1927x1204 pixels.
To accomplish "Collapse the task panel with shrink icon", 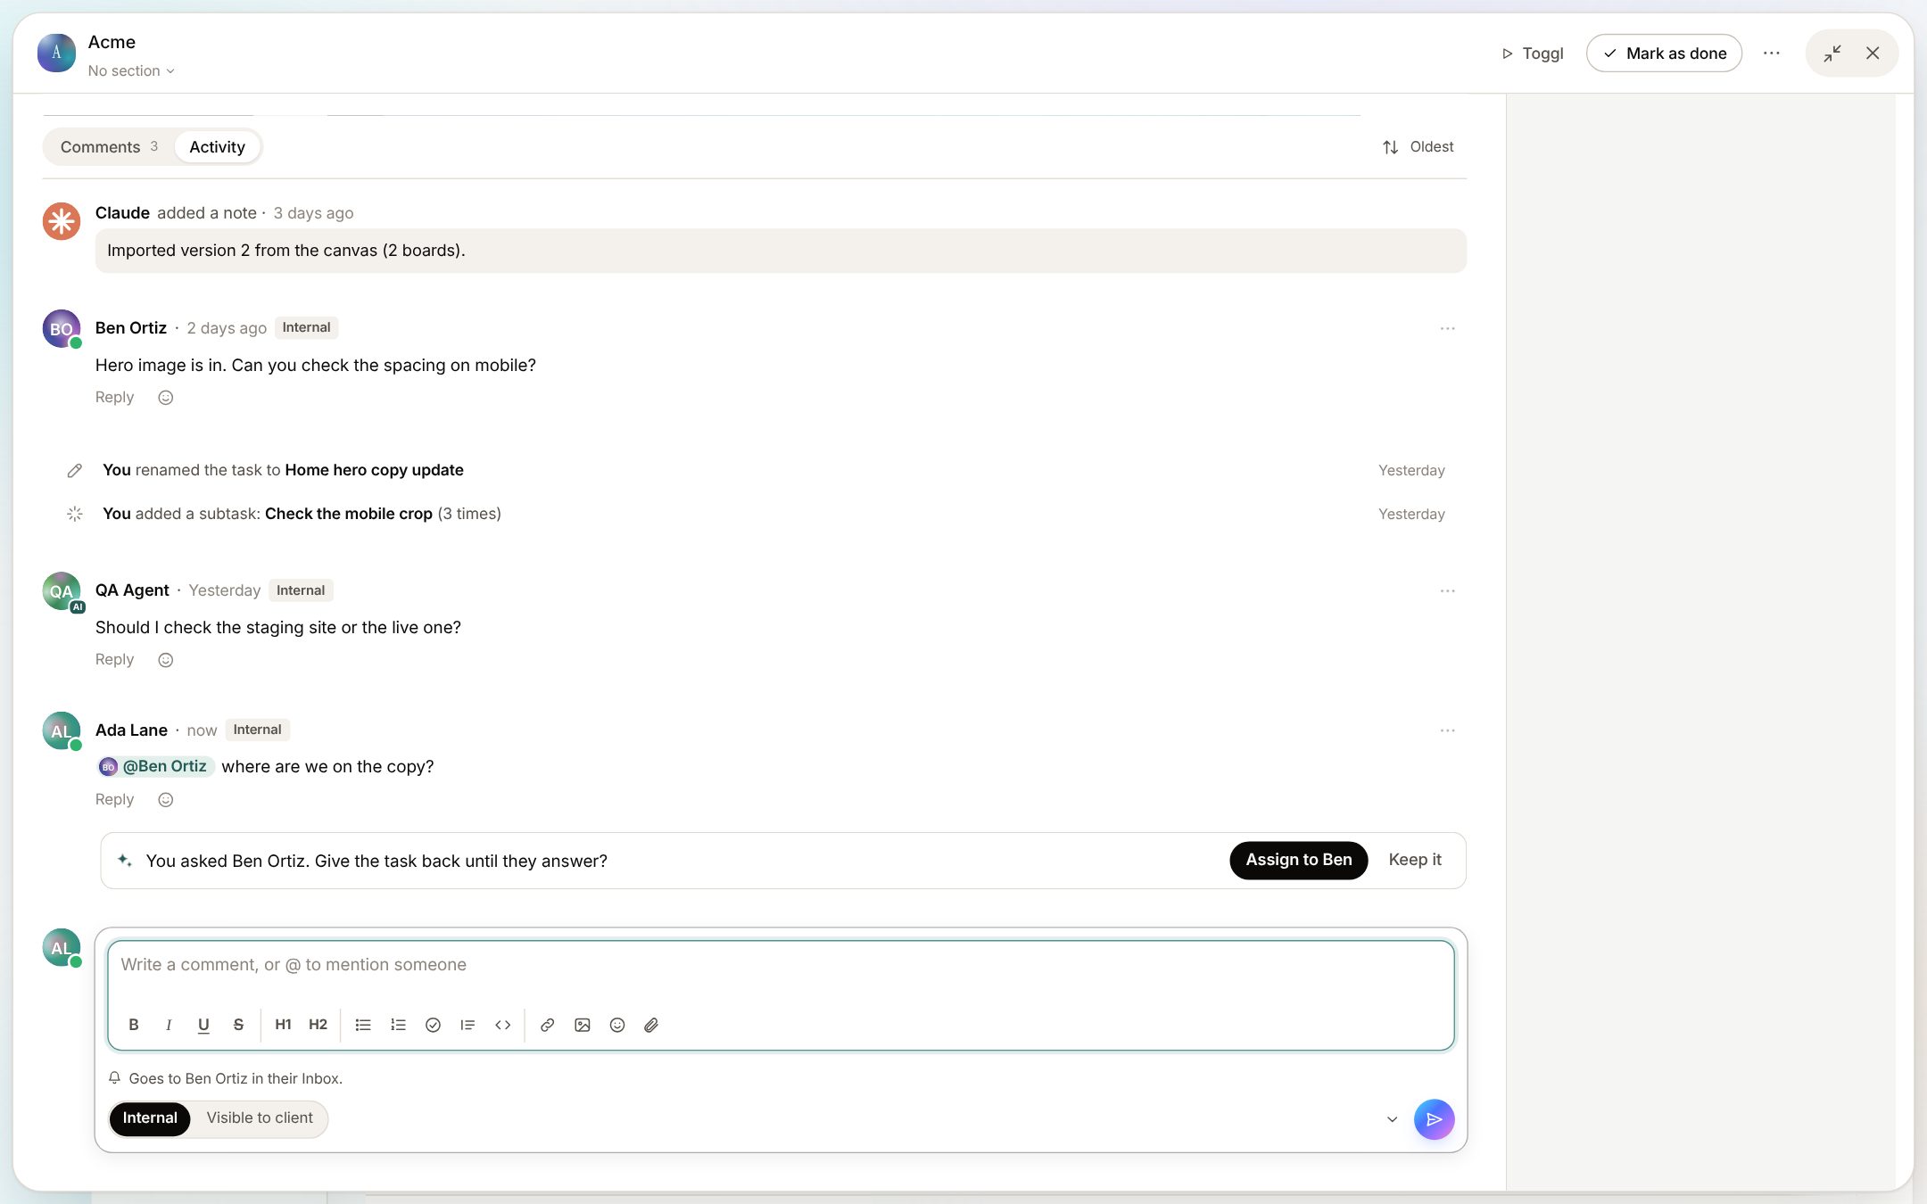I will click(x=1832, y=54).
